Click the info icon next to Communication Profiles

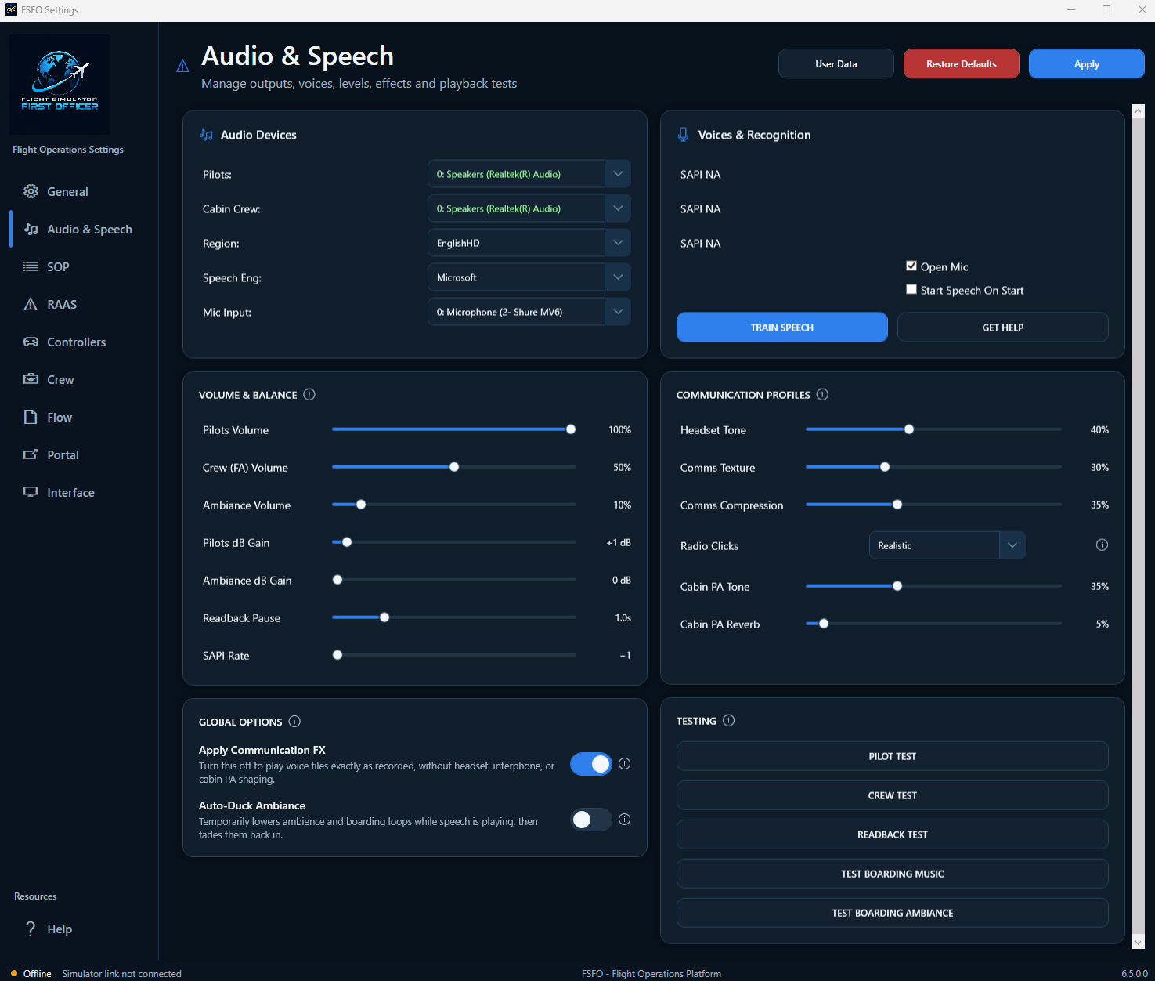point(822,394)
